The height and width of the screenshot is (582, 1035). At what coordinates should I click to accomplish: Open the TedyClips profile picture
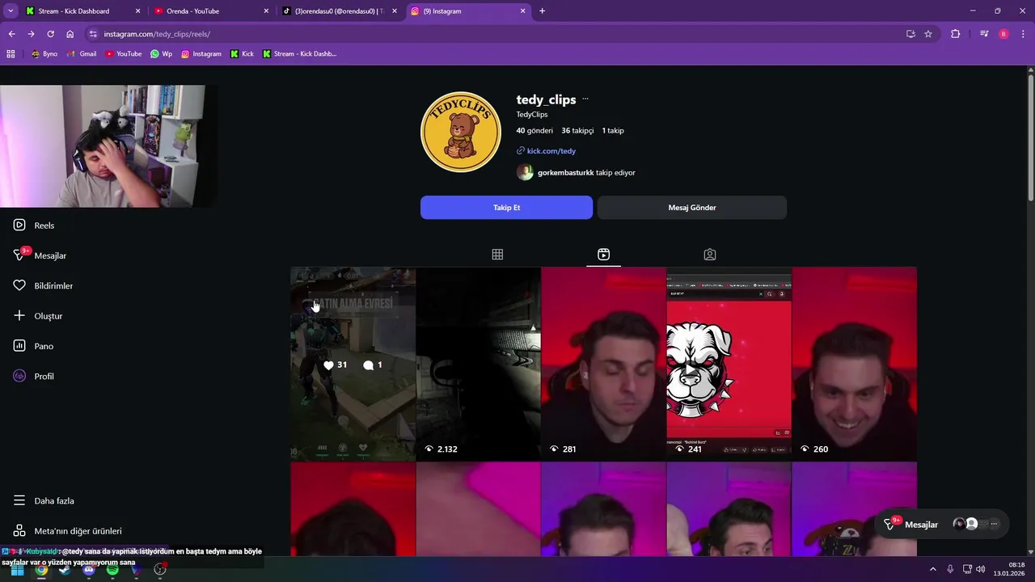(461, 132)
